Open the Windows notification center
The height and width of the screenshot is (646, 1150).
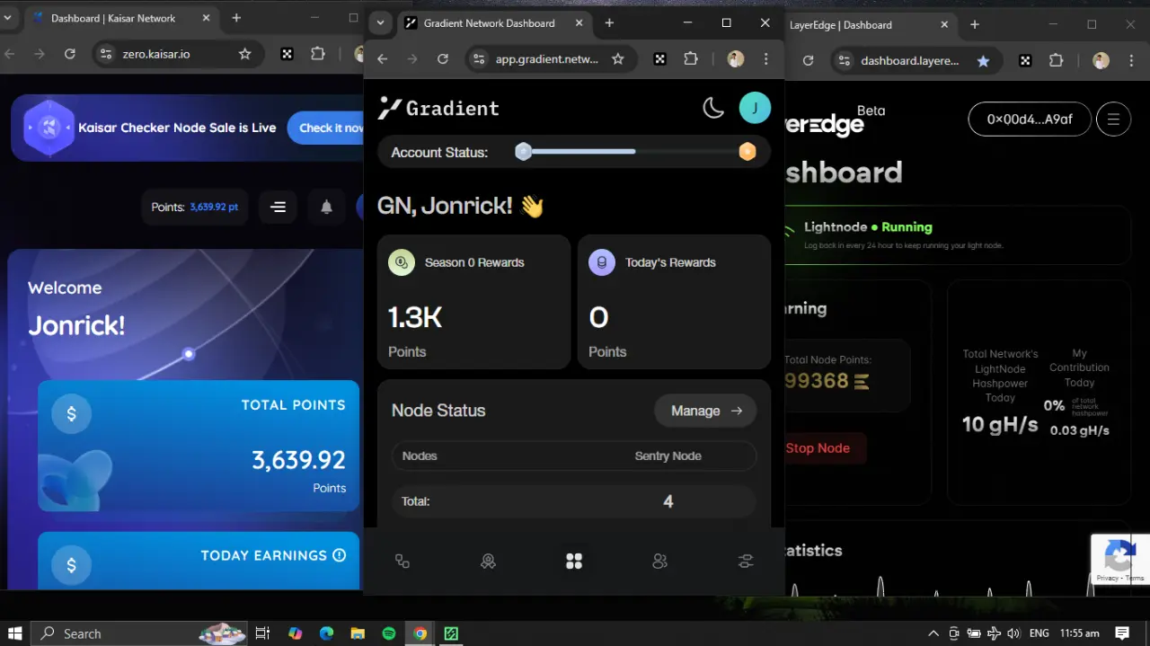(x=1121, y=633)
